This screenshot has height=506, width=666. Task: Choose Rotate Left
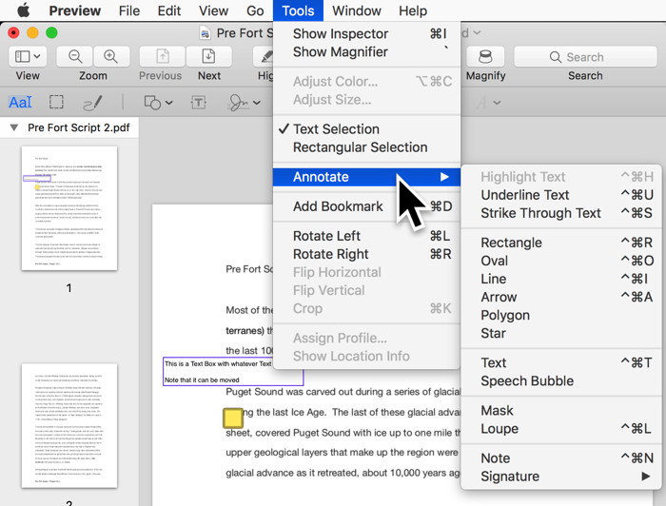click(366, 236)
